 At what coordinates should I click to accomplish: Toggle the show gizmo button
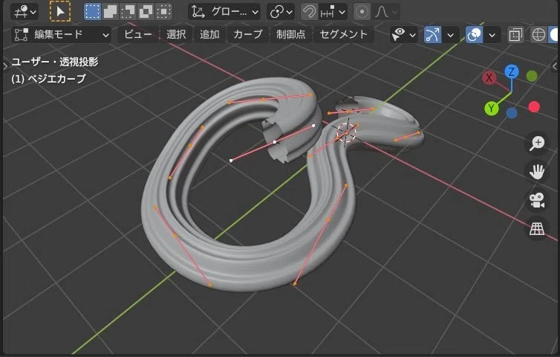(x=432, y=35)
